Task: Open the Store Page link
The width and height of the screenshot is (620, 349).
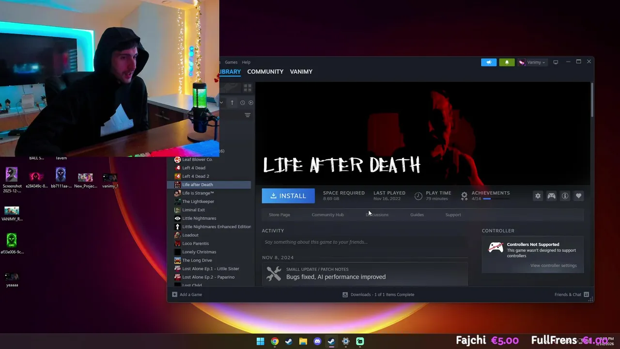Action: point(279,215)
